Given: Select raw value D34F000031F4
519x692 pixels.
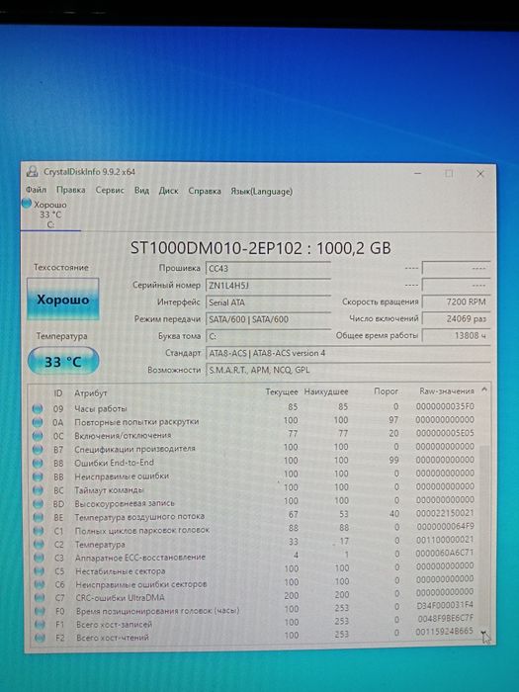Looking at the screenshot, I should (x=445, y=605).
